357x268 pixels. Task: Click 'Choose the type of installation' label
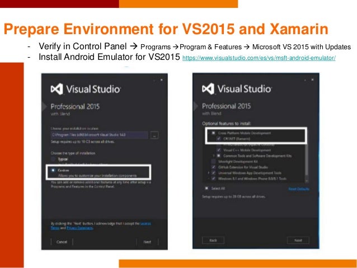coord(73,153)
